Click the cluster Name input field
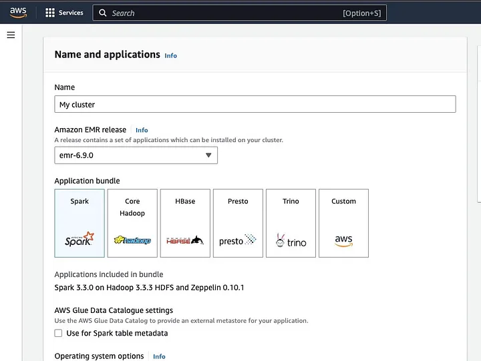Screen dimensions: 481x361 click(255, 104)
